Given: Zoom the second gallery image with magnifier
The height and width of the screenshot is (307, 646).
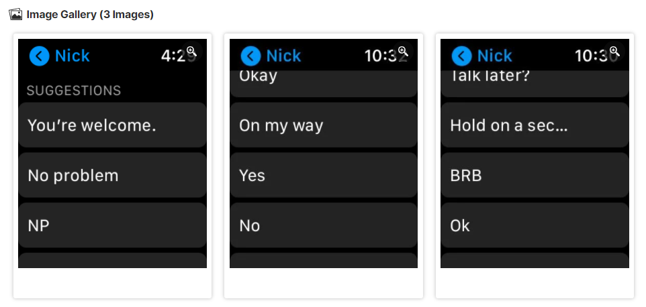Looking at the screenshot, I should [403, 52].
